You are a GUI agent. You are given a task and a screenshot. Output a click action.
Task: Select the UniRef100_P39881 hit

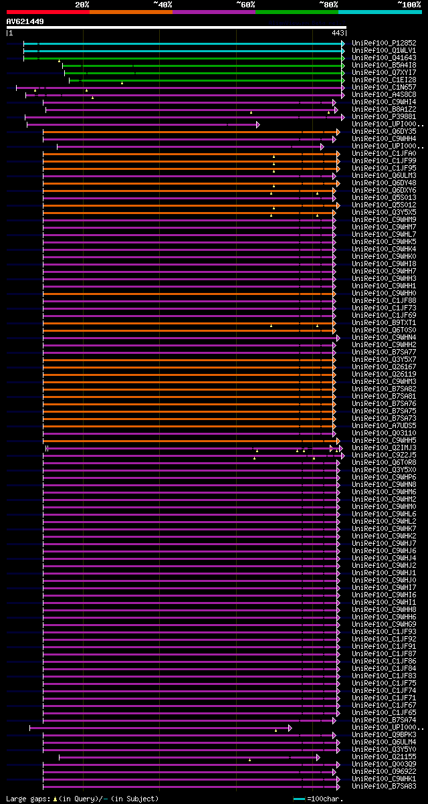(385, 116)
